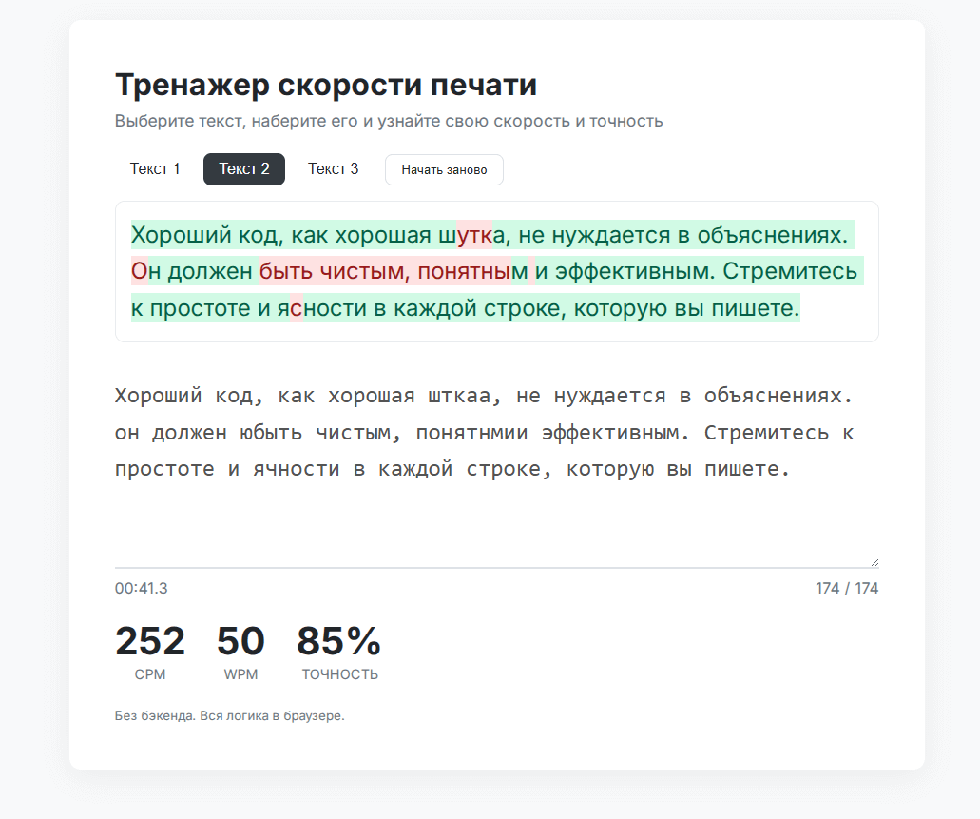Click the red-highlighted error in шутка
Image resolution: width=980 pixels, height=819 pixels.
474,235
